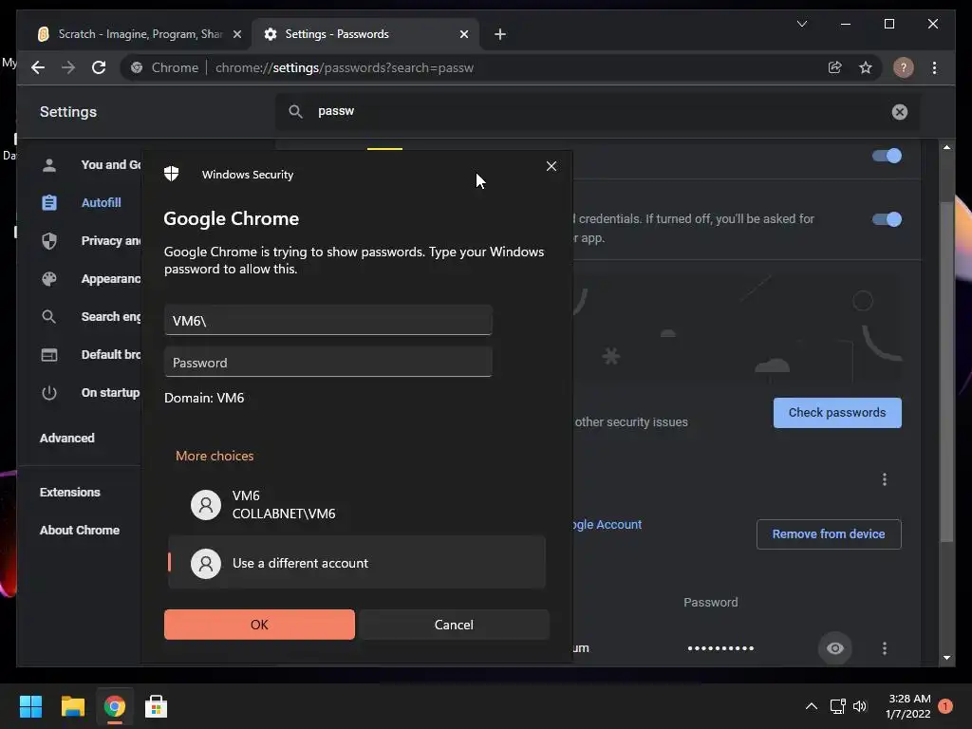Open the tab search dropdown chevron
This screenshot has width=972, height=729.
click(x=801, y=24)
